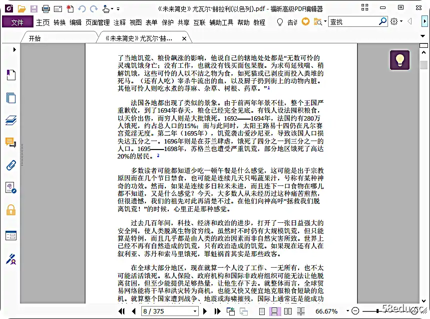
Task: Open the 66.67% zoom level dropdown
Action: 348,311
